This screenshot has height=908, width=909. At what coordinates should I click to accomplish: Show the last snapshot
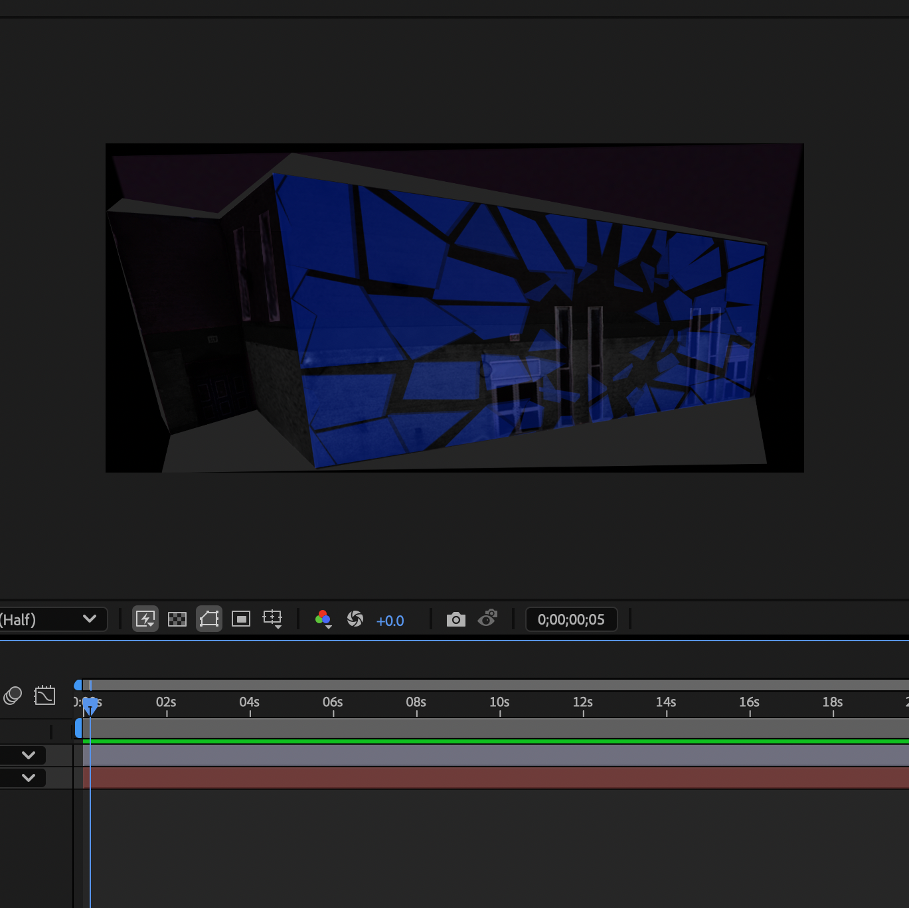tap(488, 619)
